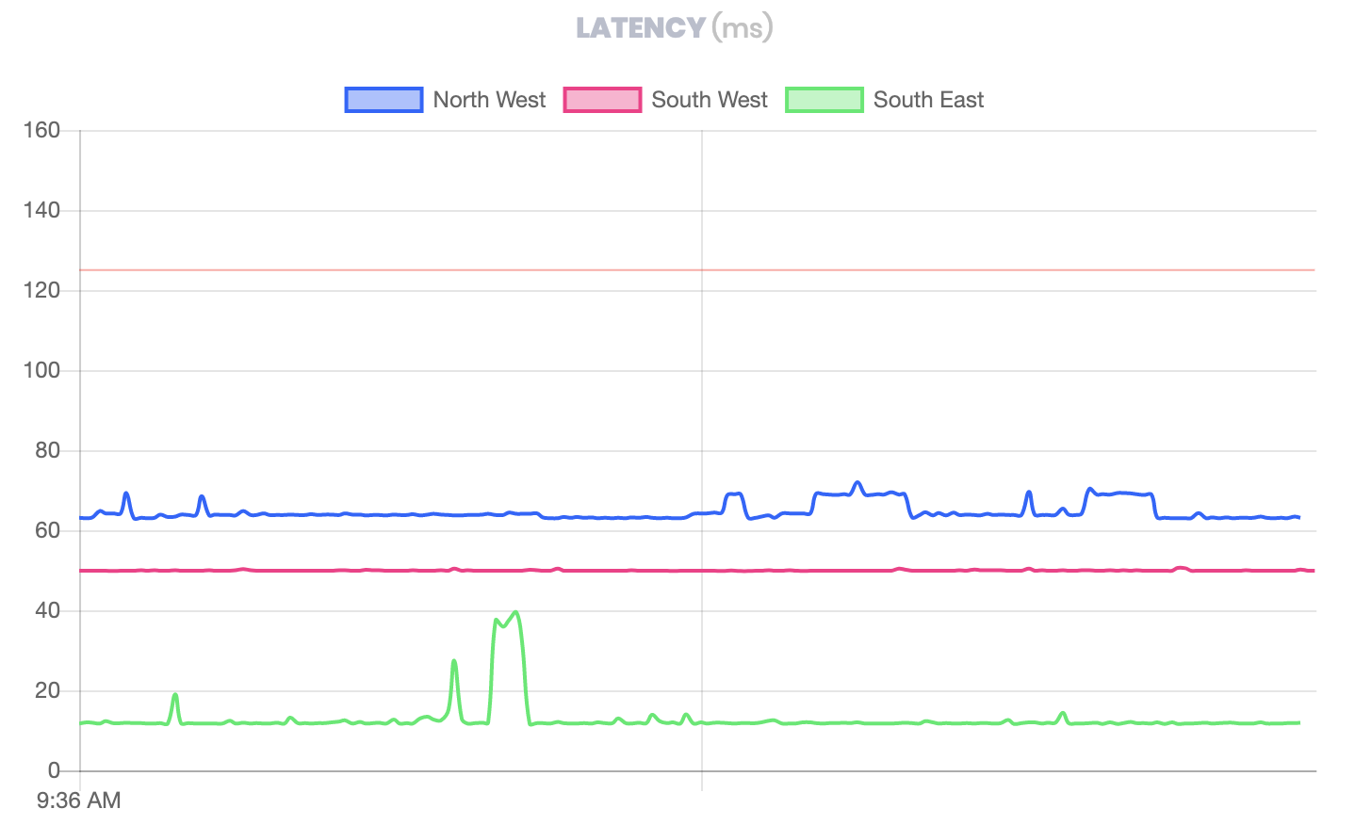Viewport: 1355px width, 825px height.
Task: Toggle the North West series via its blue swatch
Action: (384, 100)
